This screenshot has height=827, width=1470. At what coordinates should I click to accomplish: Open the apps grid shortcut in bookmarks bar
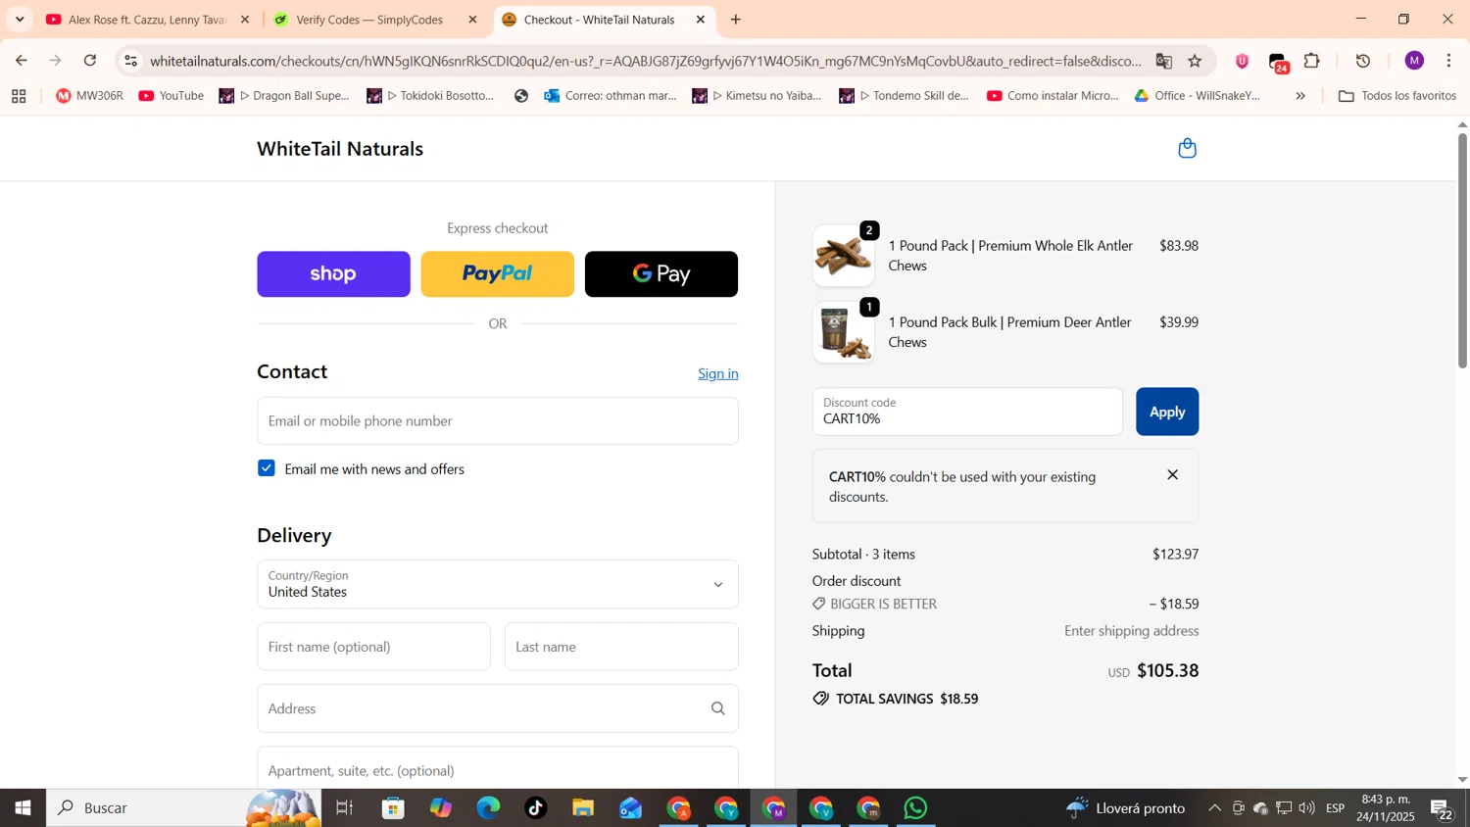[19, 96]
